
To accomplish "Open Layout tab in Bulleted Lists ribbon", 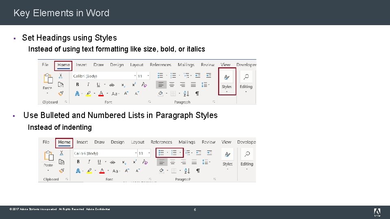I will tap(138, 142).
